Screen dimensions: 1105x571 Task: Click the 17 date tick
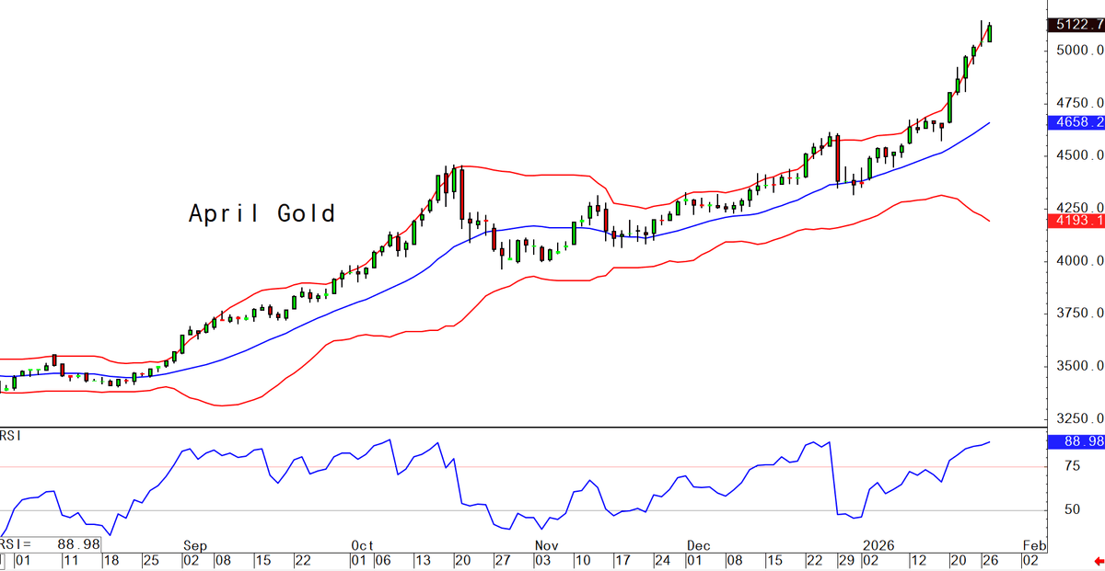(622, 559)
